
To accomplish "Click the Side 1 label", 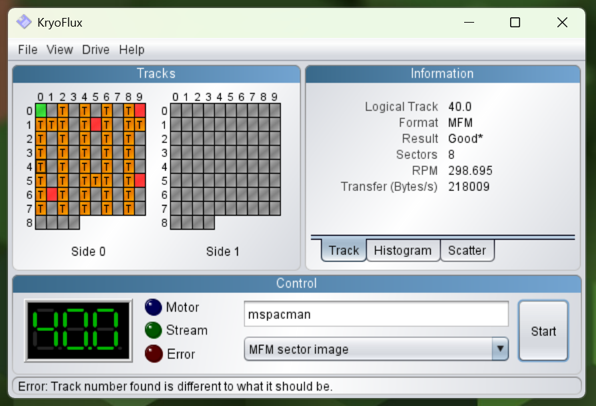I will click(x=222, y=252).
